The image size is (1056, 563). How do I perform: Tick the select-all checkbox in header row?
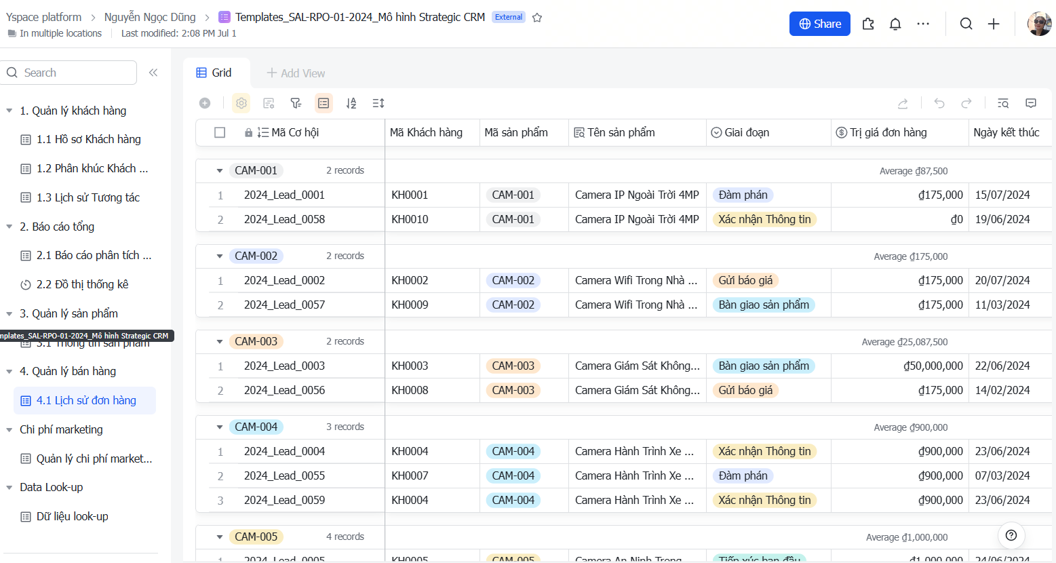pyautogui.click(x=220, y=132)
